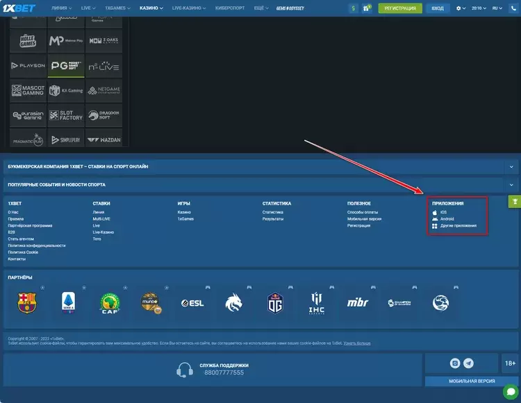Open the RU language dropdown
This screenshot has width=521, height=403.
pyautogui.click(x=497, y=8)
